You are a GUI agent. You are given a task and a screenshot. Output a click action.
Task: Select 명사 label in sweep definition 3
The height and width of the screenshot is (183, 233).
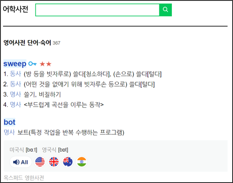tap(16, 94)
